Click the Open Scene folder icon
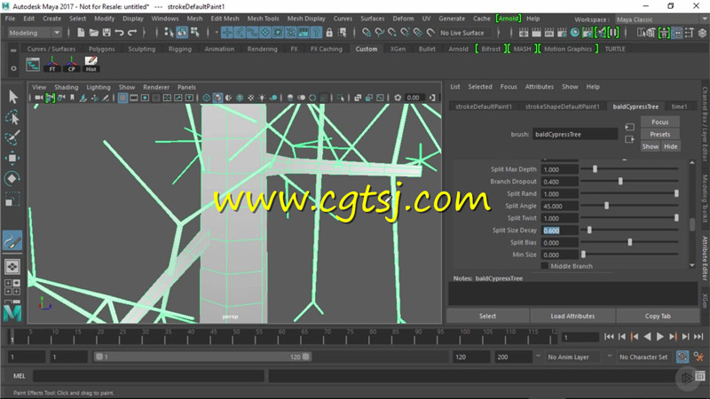Screen dimensions: 710x399 (94, 33)
